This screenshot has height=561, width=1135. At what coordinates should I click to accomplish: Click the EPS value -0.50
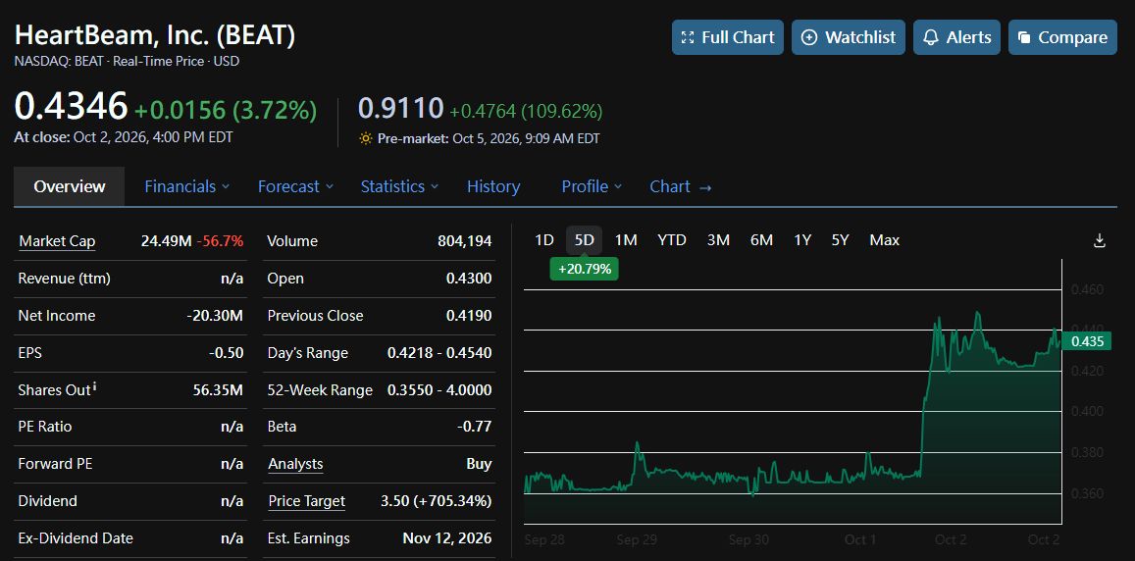point(226,353)
